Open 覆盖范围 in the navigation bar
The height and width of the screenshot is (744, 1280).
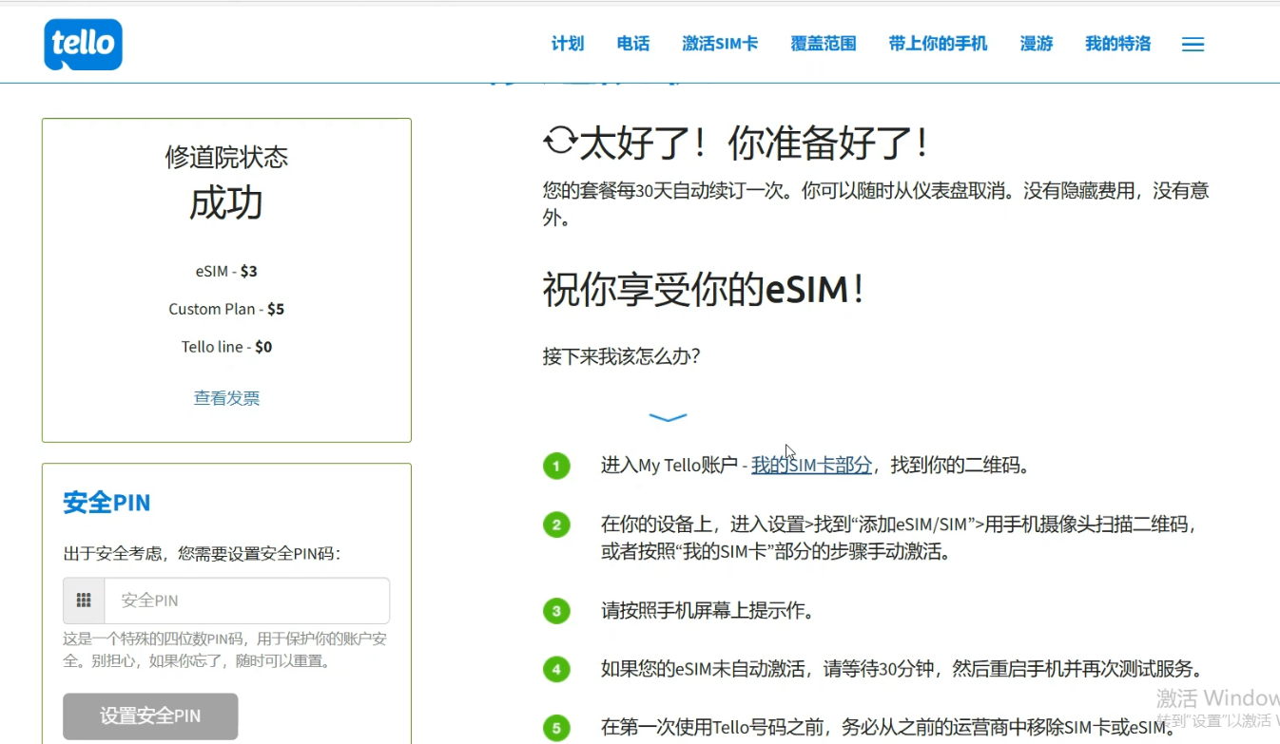824,44
